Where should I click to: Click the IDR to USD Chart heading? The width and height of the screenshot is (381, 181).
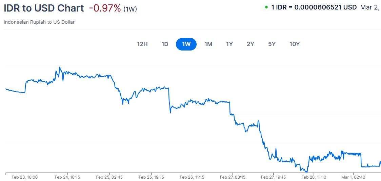pos(44,8)
